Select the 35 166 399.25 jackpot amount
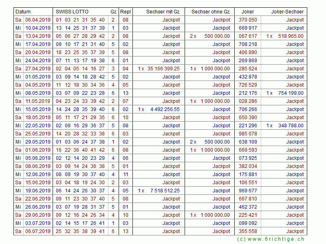 163,69
